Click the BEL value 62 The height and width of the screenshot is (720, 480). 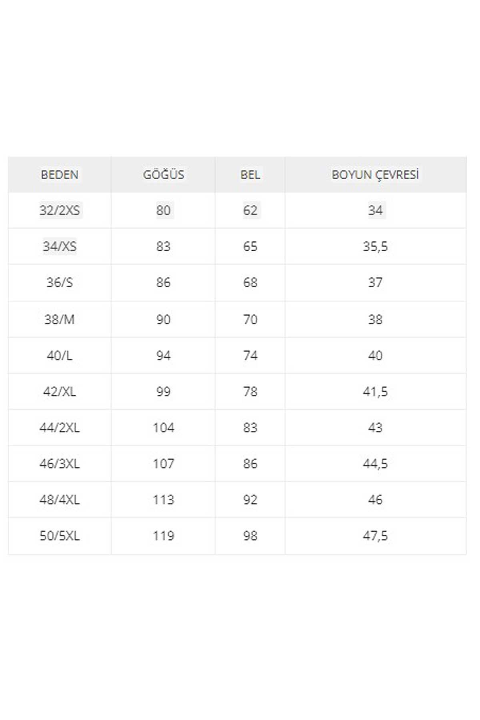[x=250, y=210]
